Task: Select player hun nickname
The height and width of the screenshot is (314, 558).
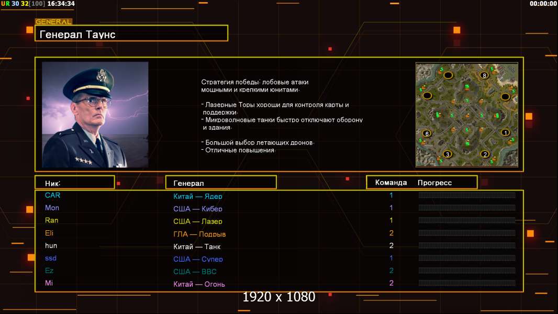Action: (x=51, y=245)
